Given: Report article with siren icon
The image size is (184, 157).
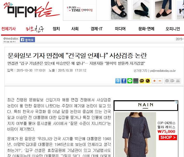Looking at the screenshot, I should tap(178, 81).
